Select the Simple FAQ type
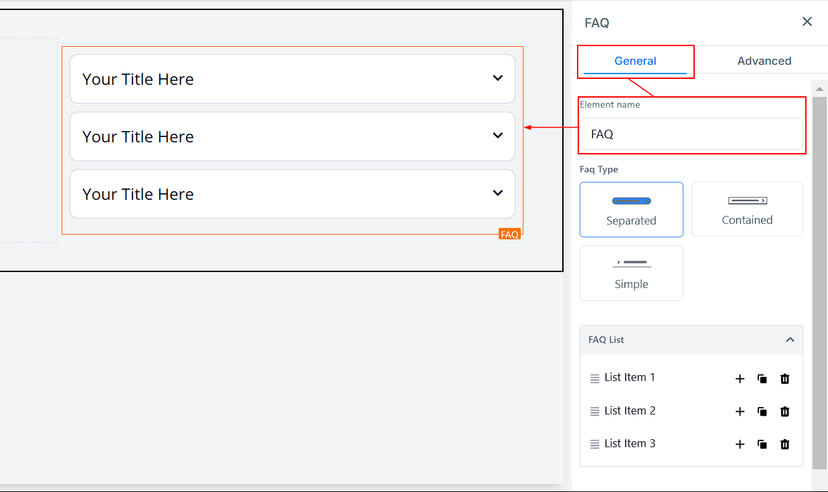The width and height of the screenshot is (828, 492). [631, 273]
